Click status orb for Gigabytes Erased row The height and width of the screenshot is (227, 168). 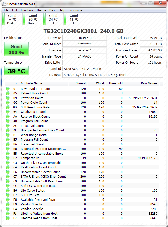pos(8,112)
